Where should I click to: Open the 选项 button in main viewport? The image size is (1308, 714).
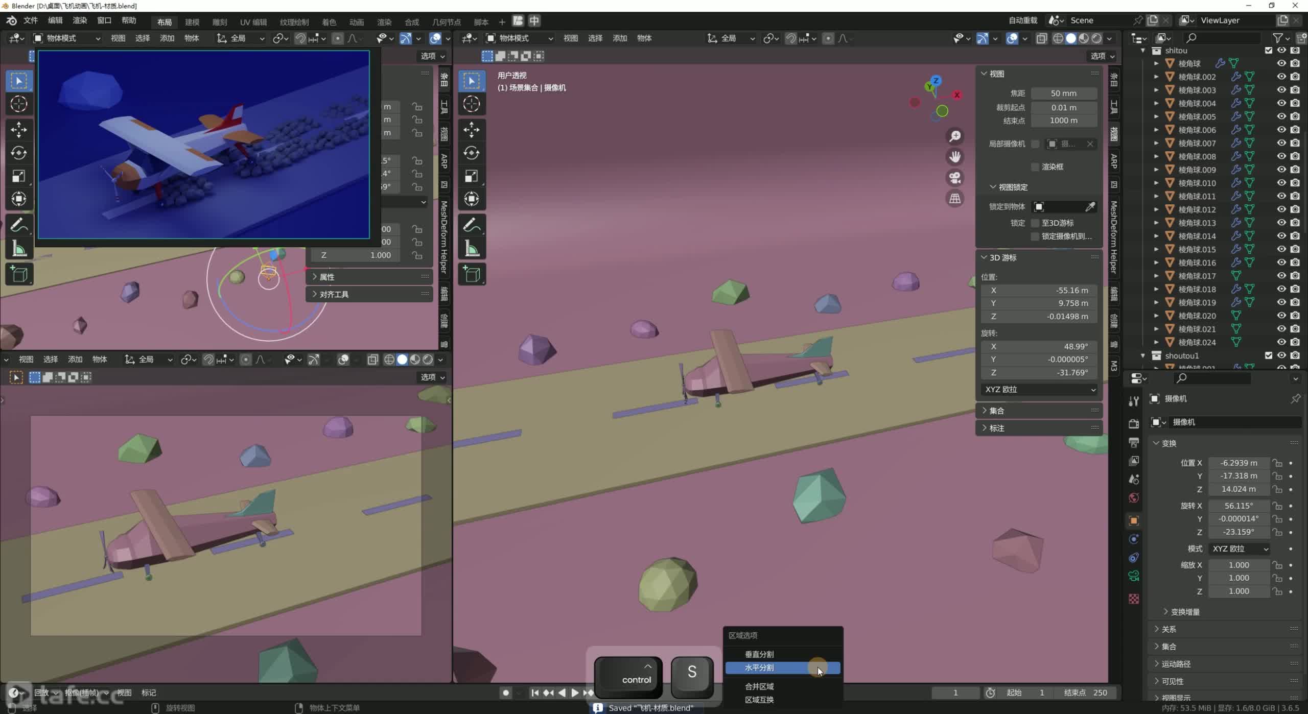point(1102,56)
